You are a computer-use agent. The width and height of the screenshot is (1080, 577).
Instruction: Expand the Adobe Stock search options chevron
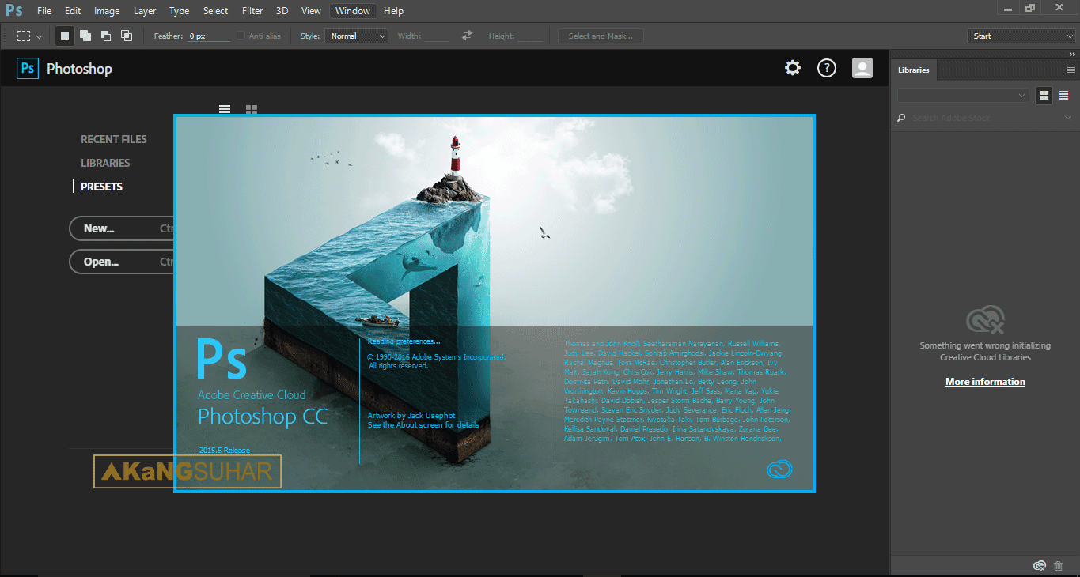point(1068,118)
